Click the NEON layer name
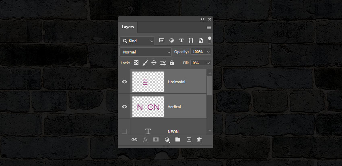Screen dimensions: 342x166 coord(173,131)
